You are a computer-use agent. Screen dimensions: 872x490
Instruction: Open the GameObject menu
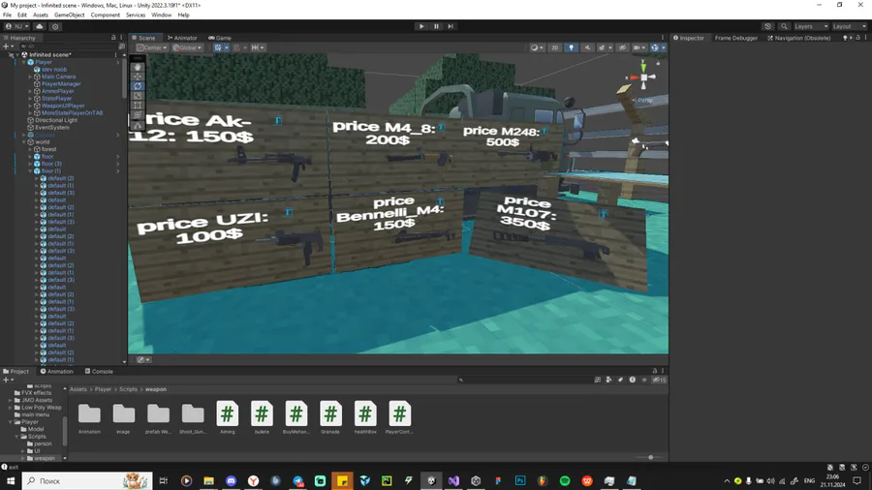coord(69,15)
